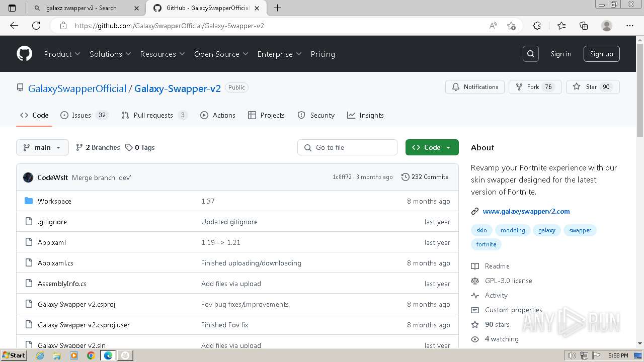The height and width of the screenshot is (362, 644).
Task: Open the GitHub logo home link
Action: (24, 54)
